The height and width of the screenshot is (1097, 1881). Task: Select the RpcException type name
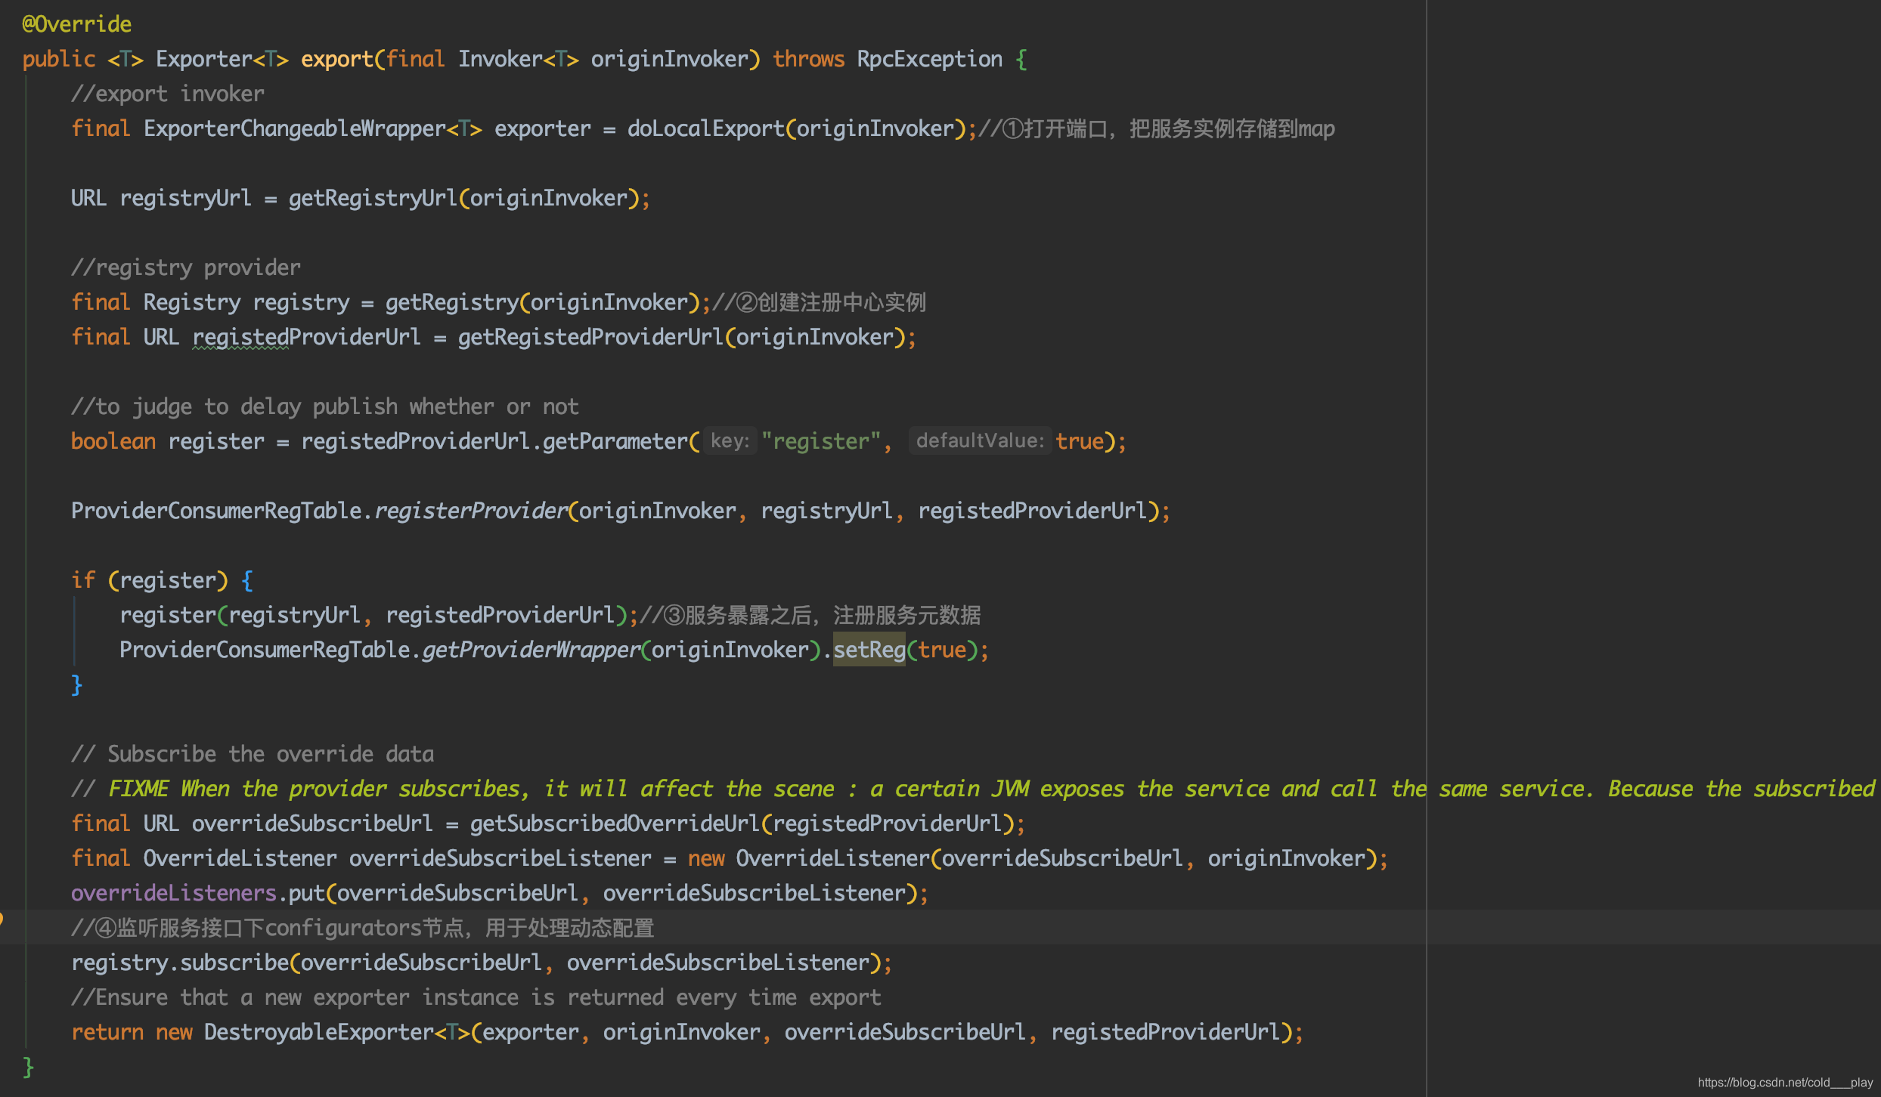click(929, 59)
